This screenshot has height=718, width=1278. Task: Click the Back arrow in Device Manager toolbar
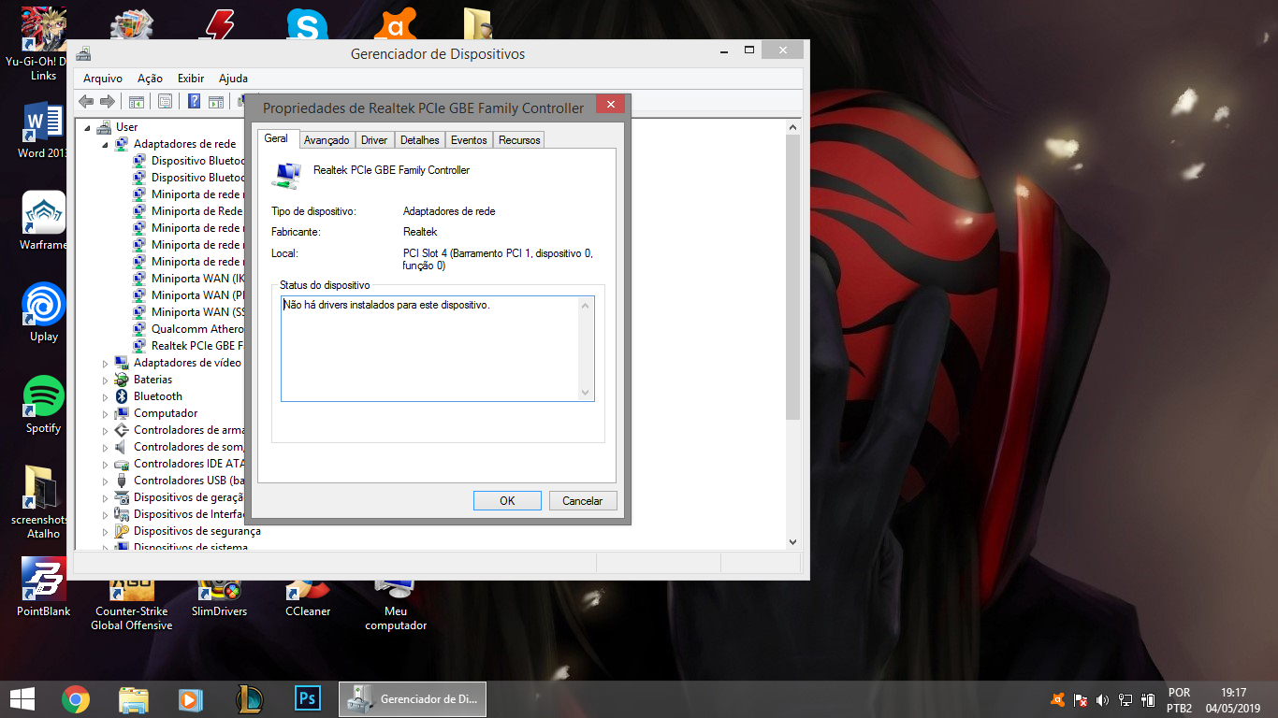tap(86, 101)
